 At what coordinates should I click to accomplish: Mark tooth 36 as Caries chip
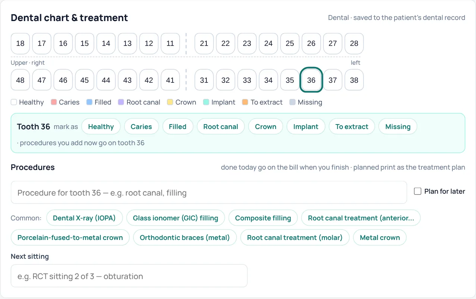141,127
